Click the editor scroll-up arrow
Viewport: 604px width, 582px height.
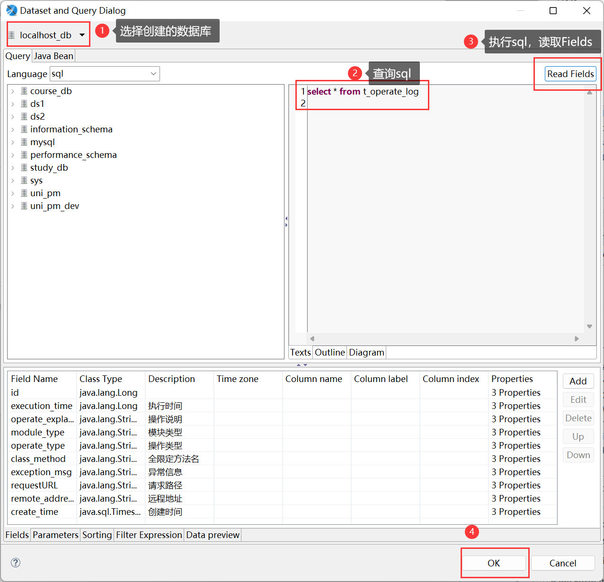coord(589,93)
